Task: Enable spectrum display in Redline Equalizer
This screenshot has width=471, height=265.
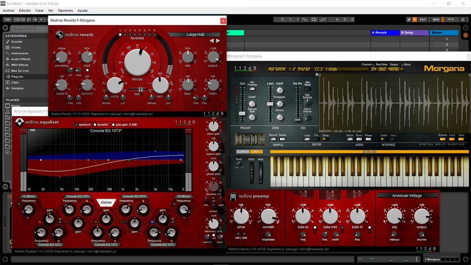Action: click(77, 124)
